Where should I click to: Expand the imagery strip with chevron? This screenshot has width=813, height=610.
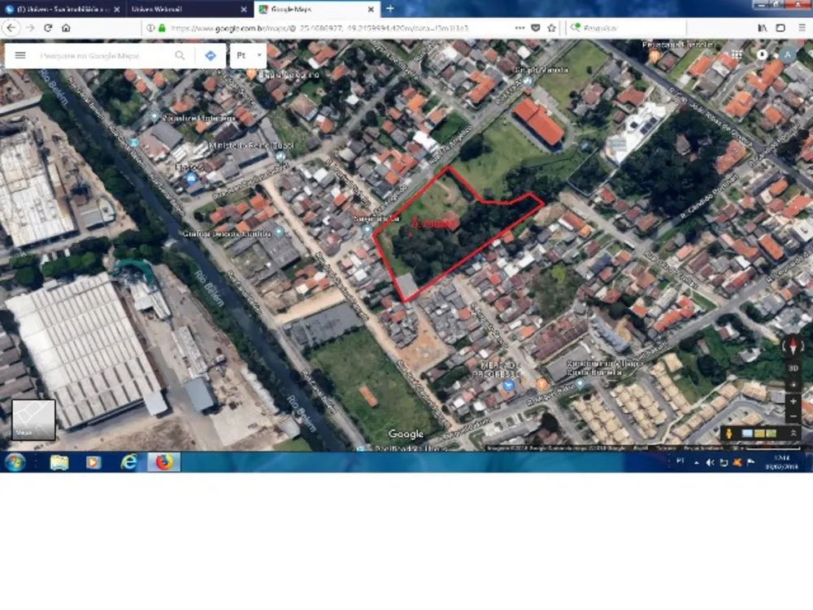click(x=793, y=433)
